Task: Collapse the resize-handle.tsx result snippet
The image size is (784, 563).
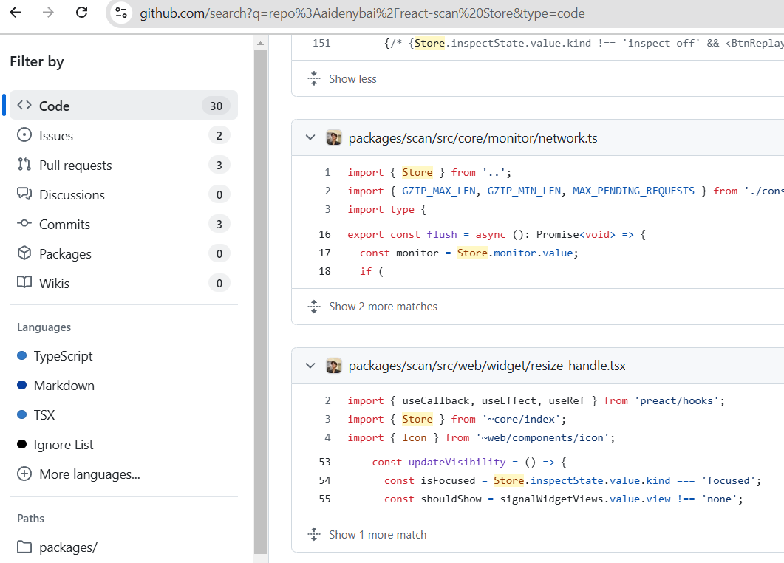Action: click(310, 365)
